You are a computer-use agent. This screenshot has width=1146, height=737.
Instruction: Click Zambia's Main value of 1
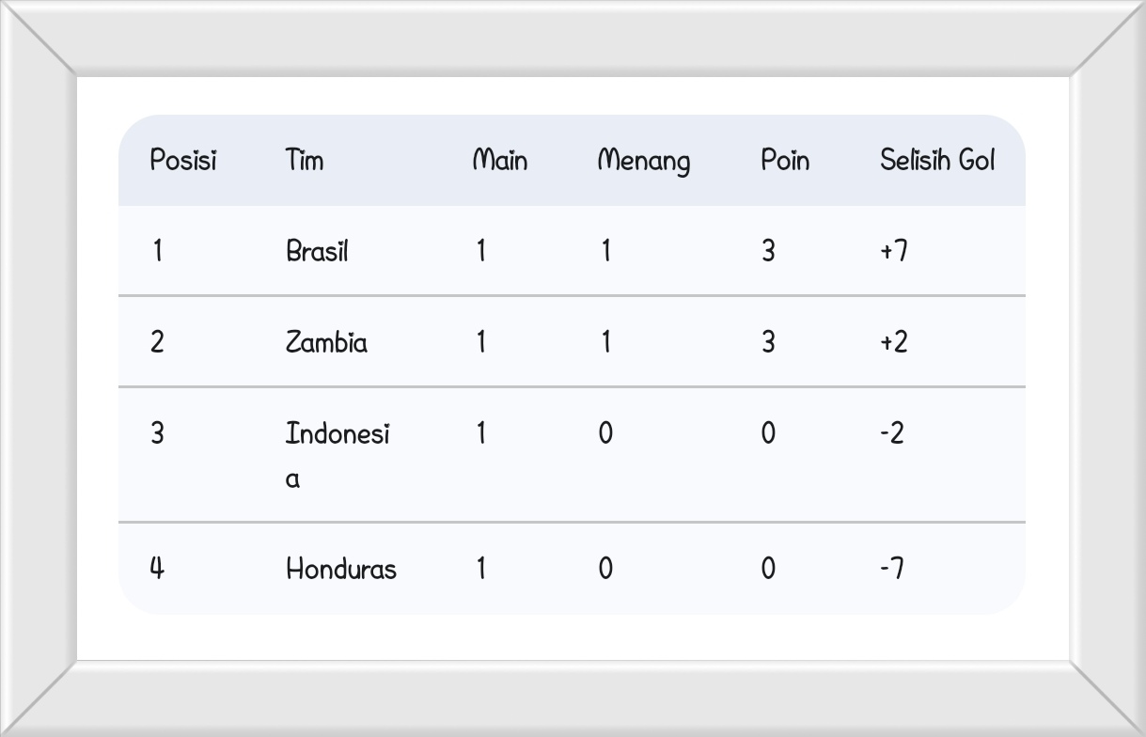481,342
